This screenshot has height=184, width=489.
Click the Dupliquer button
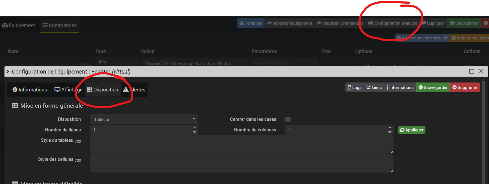pyautogui.click(x=434, y=23)
